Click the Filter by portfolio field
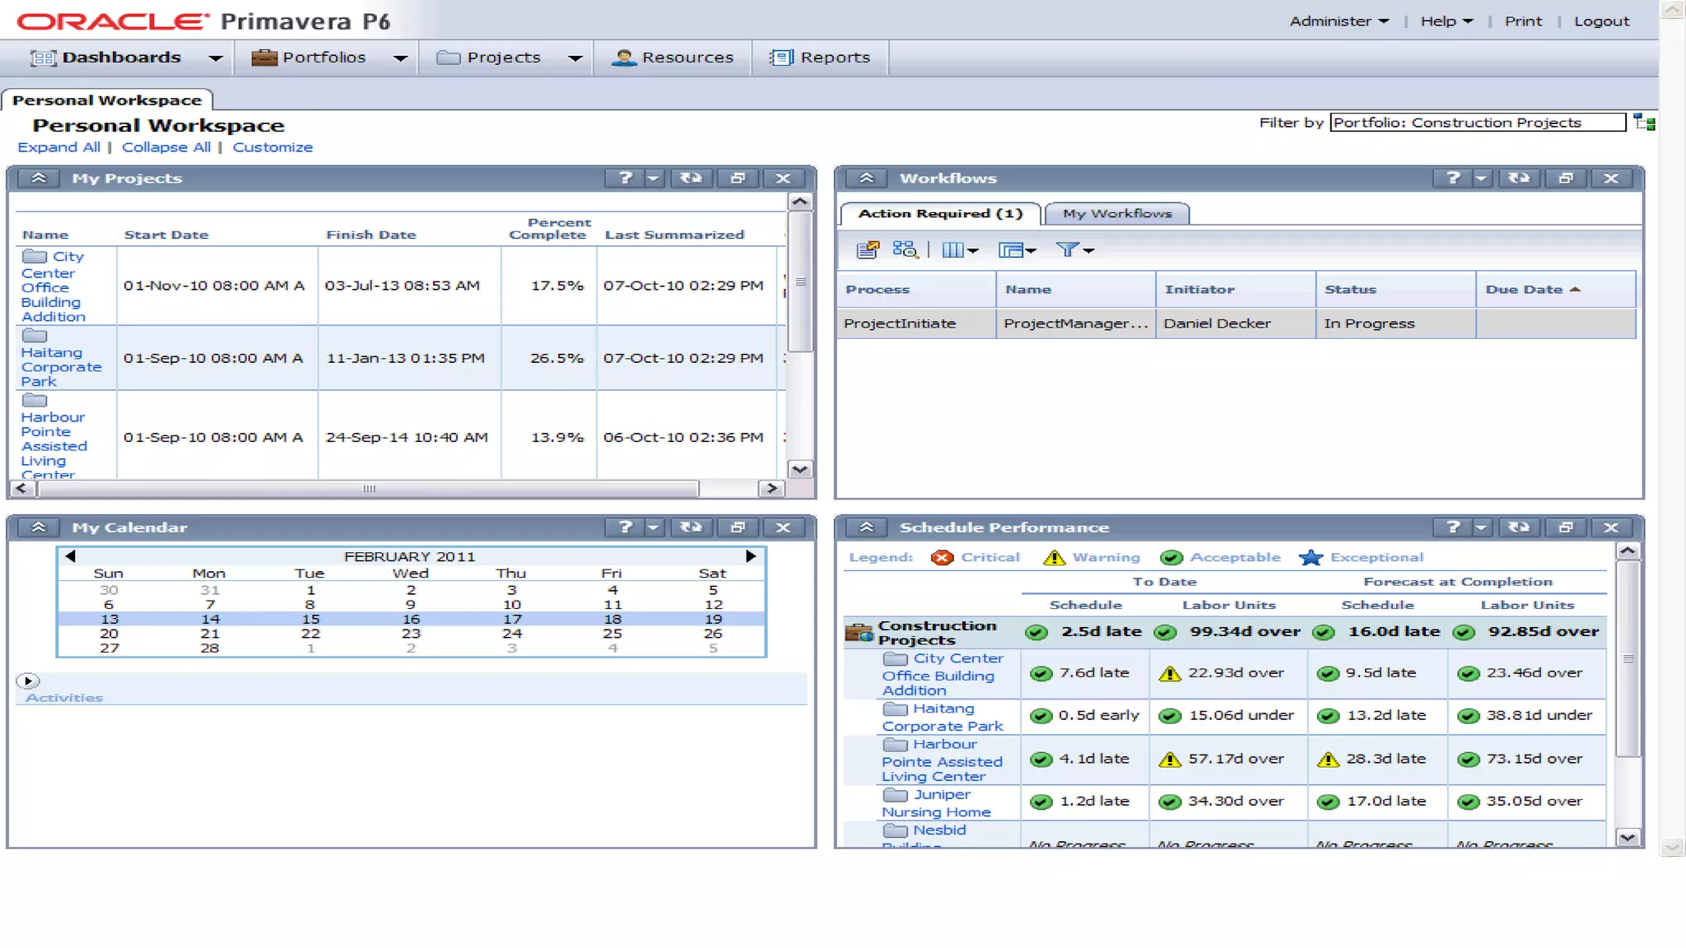Screen dimensions: 1686x948 pyautogui.click(x=1479, y=123)
